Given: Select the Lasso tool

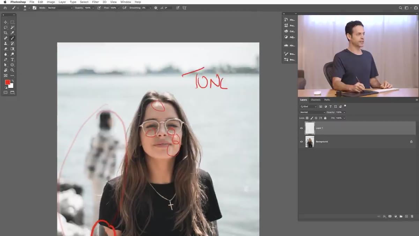Looking at the screenshot, I should (6, 27).
